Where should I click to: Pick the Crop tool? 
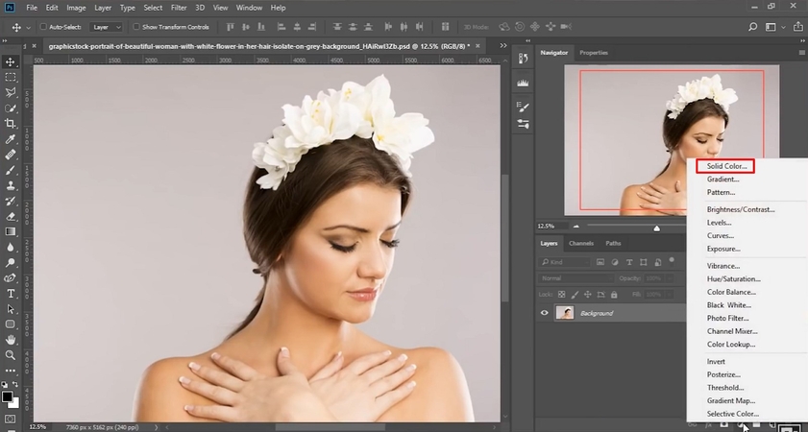coord(11,123)
